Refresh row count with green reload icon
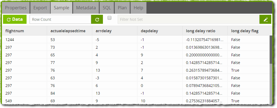The width and height of the screenshot is (277, 108). pos(97,19)
